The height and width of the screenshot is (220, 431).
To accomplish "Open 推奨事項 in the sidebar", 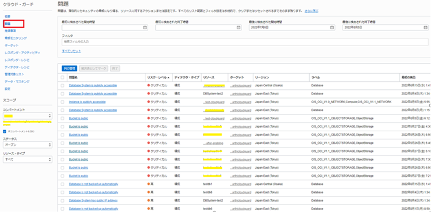I will pos(10,31).
